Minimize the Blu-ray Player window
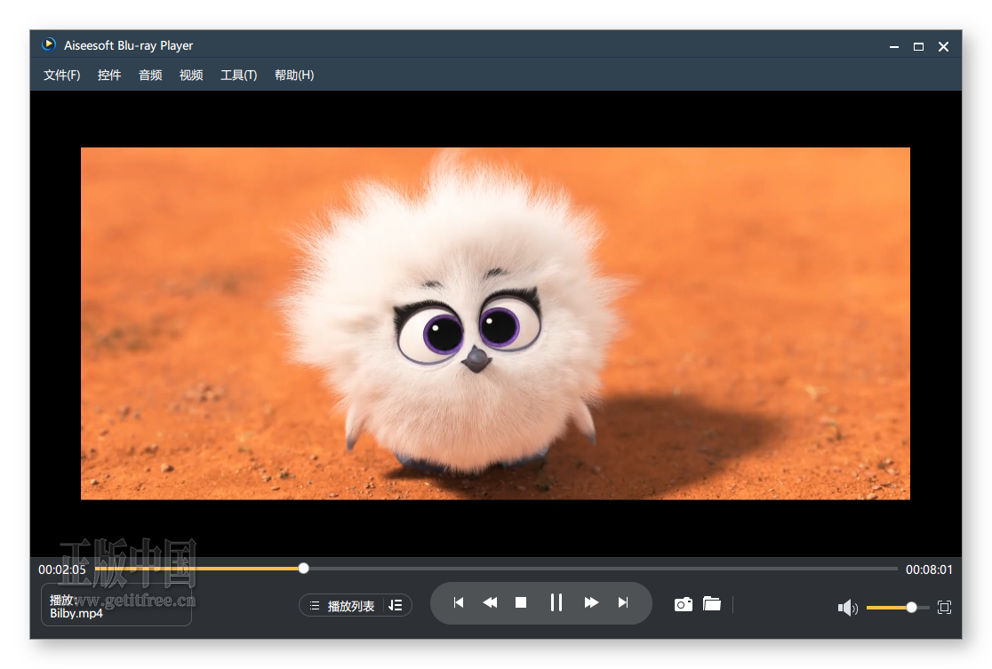 pos(894,47)
